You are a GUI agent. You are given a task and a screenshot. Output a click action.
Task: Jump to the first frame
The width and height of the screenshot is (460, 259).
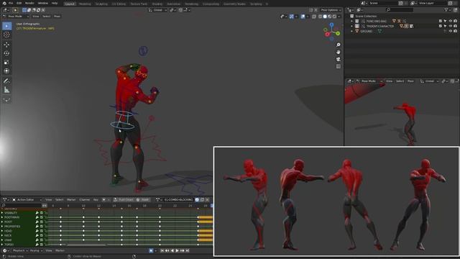point(162,250)
